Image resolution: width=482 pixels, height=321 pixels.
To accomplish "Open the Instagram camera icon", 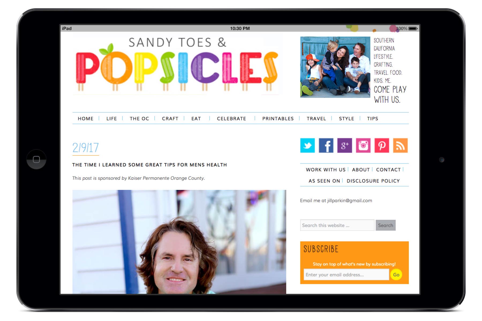I will coord(363,146).
